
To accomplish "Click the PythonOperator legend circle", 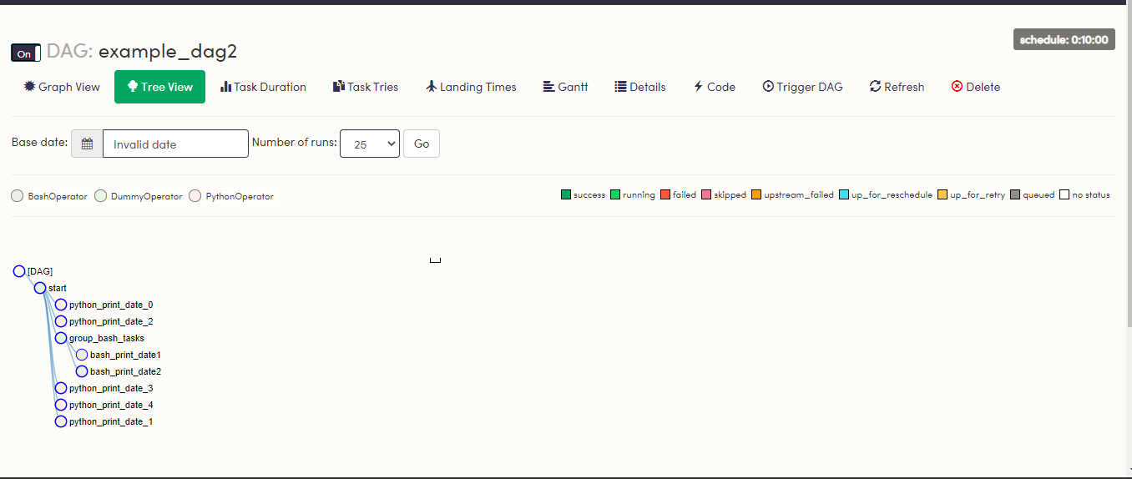I will pyautogui.click(x=195, y=196).
